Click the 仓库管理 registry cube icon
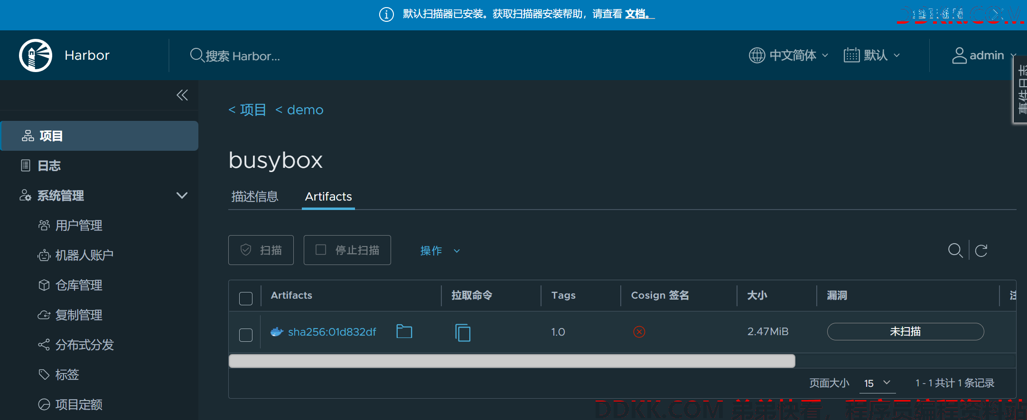 coord(44,285)
